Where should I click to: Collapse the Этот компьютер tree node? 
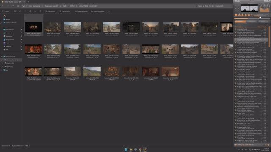click(2, 57)
